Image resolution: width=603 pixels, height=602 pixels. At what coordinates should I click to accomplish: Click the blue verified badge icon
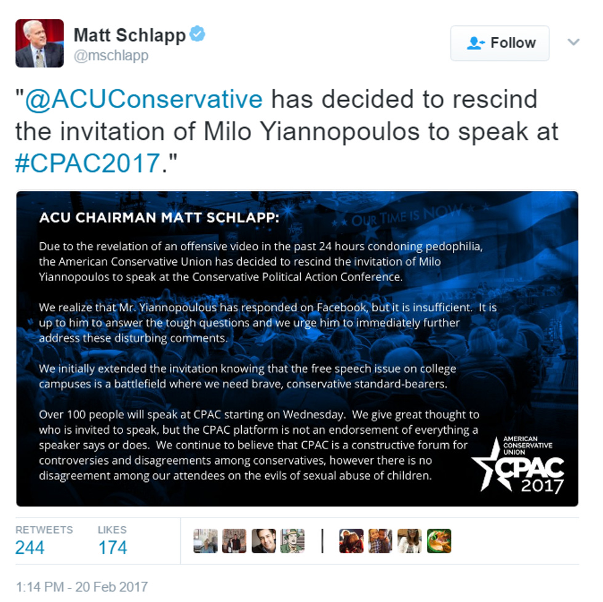[x=198, y=33]
